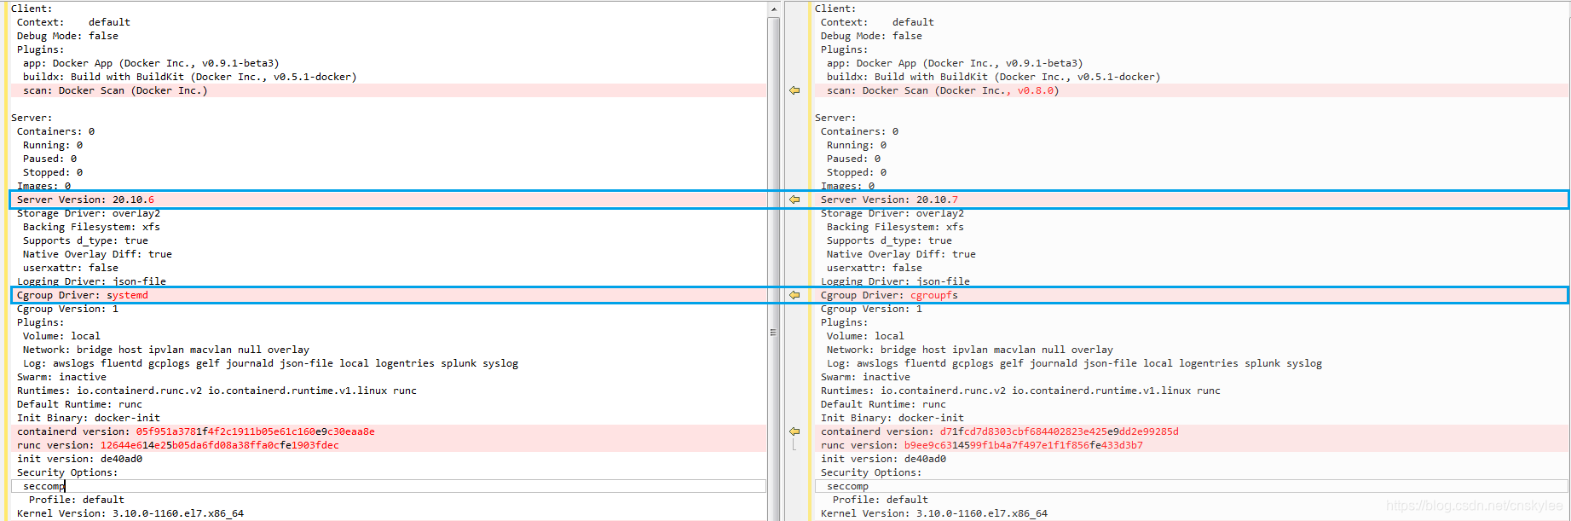This screenshot has height=521, width=1571.
Task: Click 'Paused: 0' in right pane
Action: [853, 159]
